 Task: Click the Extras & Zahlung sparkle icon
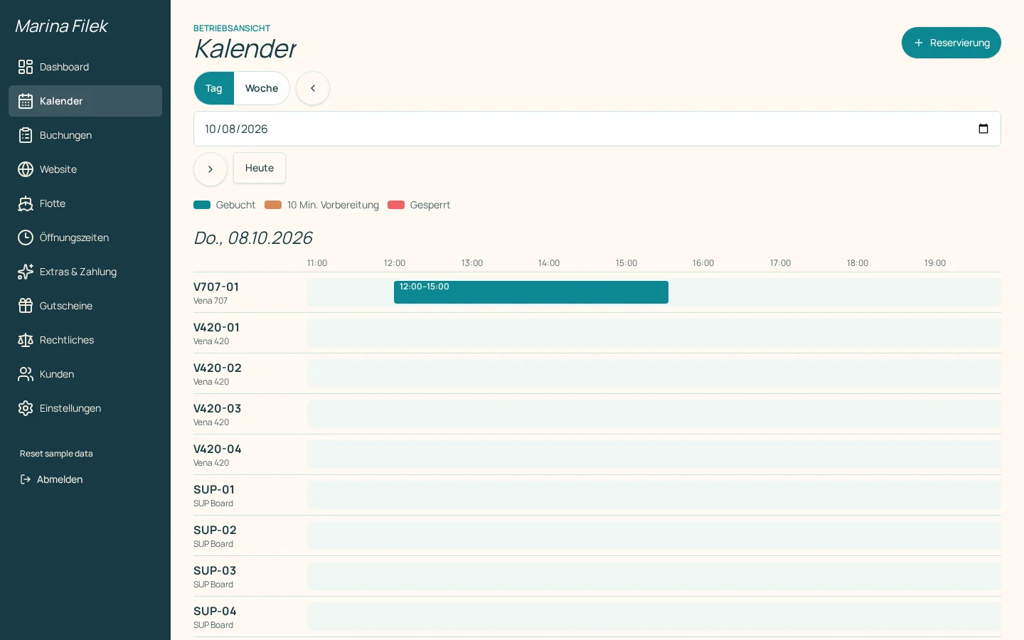click(x=26, y=272)
